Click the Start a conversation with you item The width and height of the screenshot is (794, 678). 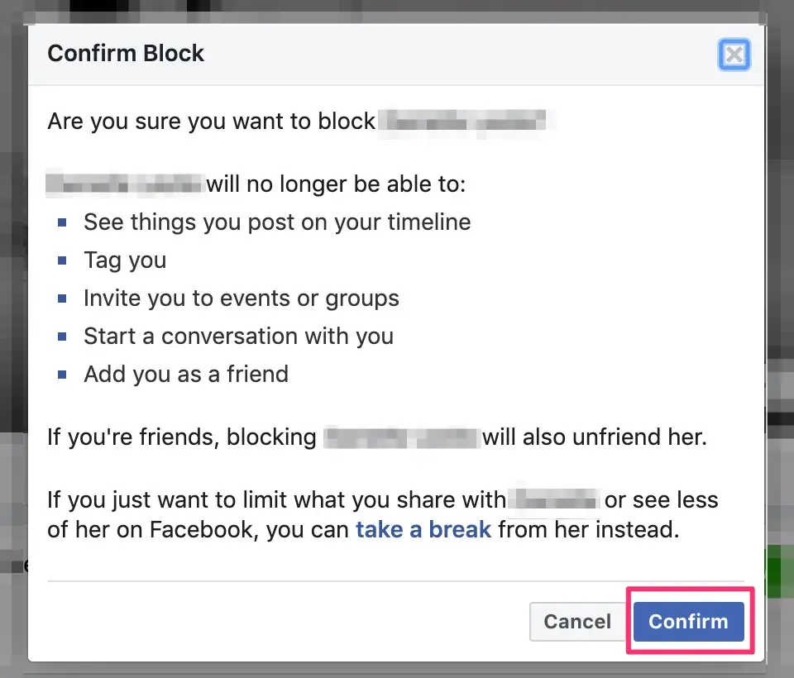[x=238, y=336]
